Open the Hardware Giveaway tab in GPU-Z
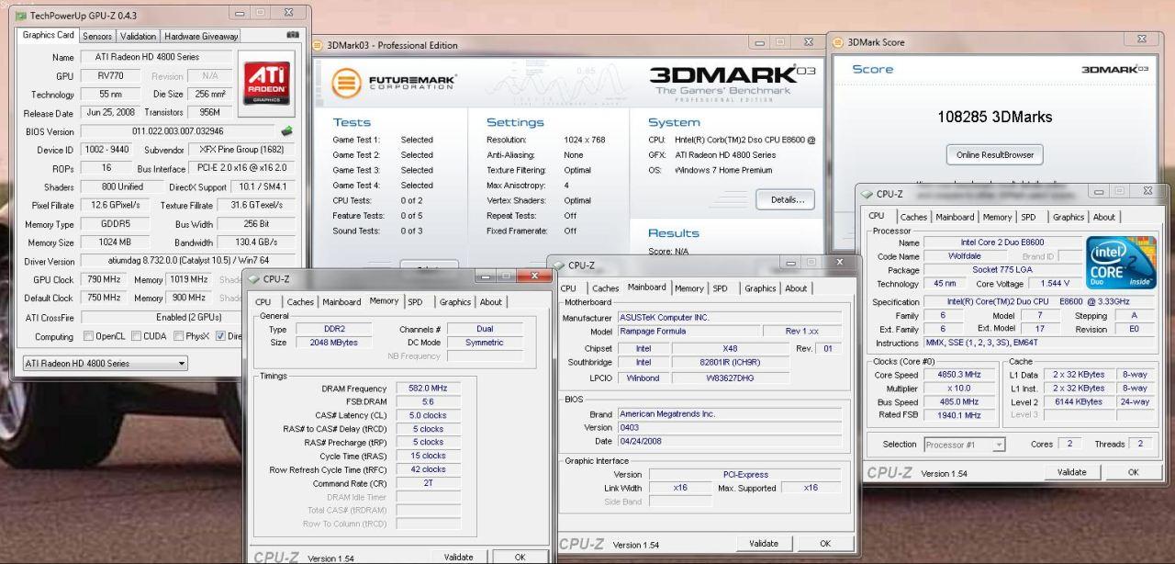Image resolution: width=1175 pixels, height=564 pixels. point(201,36)
